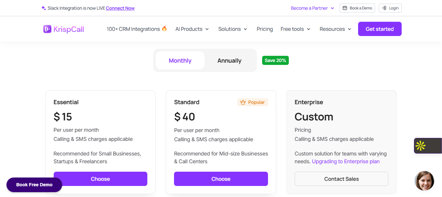
Task: Click the sparkle icon beside Slack Integration
Action: (44, 8)
